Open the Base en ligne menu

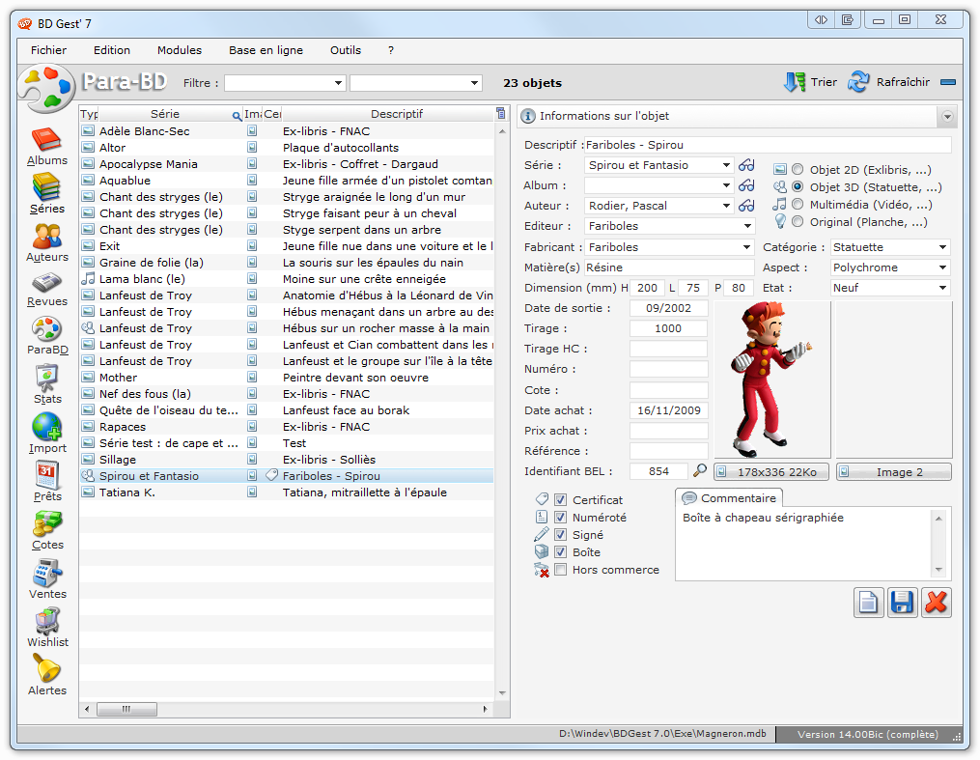click(x=266, y=50)
